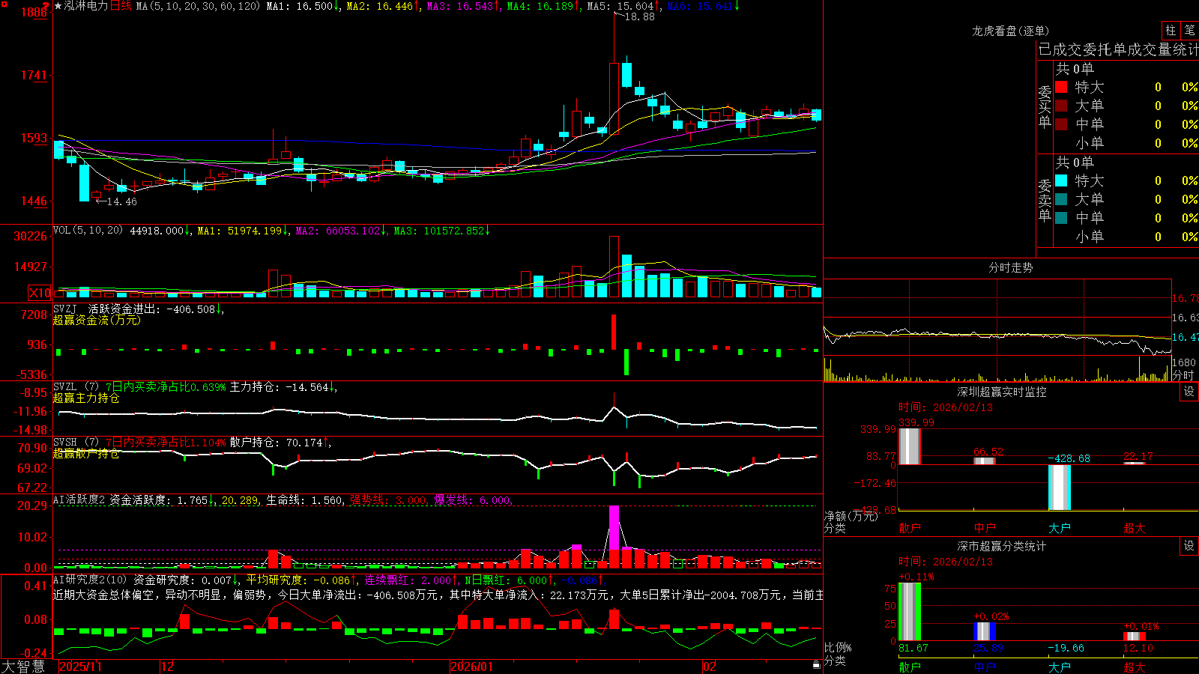
Task: Click the 已成交委托单成交量统计 header
Action: pos(1118,49)
